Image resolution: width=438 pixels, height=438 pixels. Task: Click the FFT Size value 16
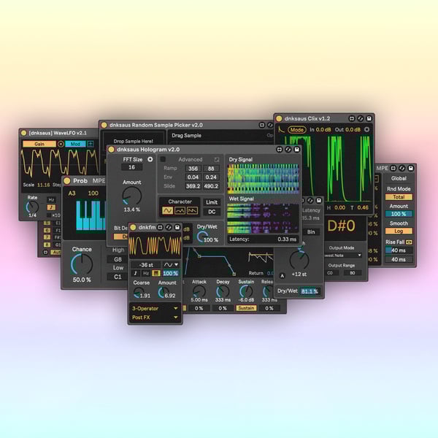[x=131, y=167]
